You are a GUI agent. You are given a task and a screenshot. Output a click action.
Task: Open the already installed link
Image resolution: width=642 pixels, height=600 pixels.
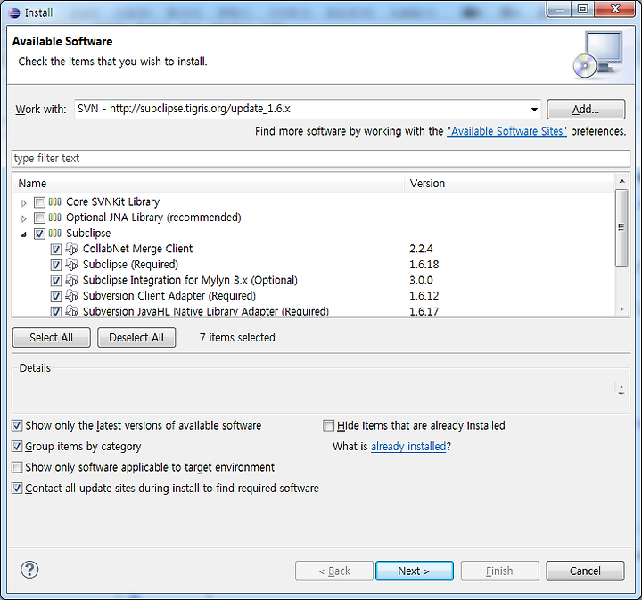tap(408, 446)
